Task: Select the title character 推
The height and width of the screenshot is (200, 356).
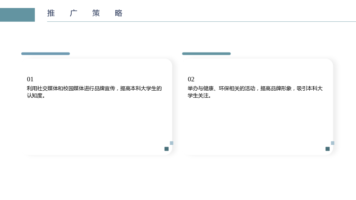Action: (51, 13)
